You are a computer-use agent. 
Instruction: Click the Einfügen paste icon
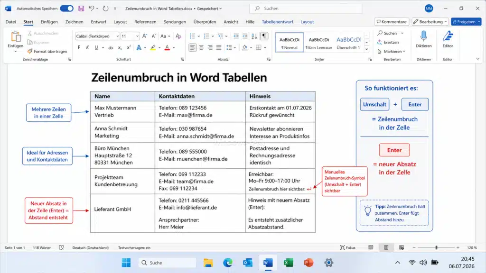coord(16,37)
